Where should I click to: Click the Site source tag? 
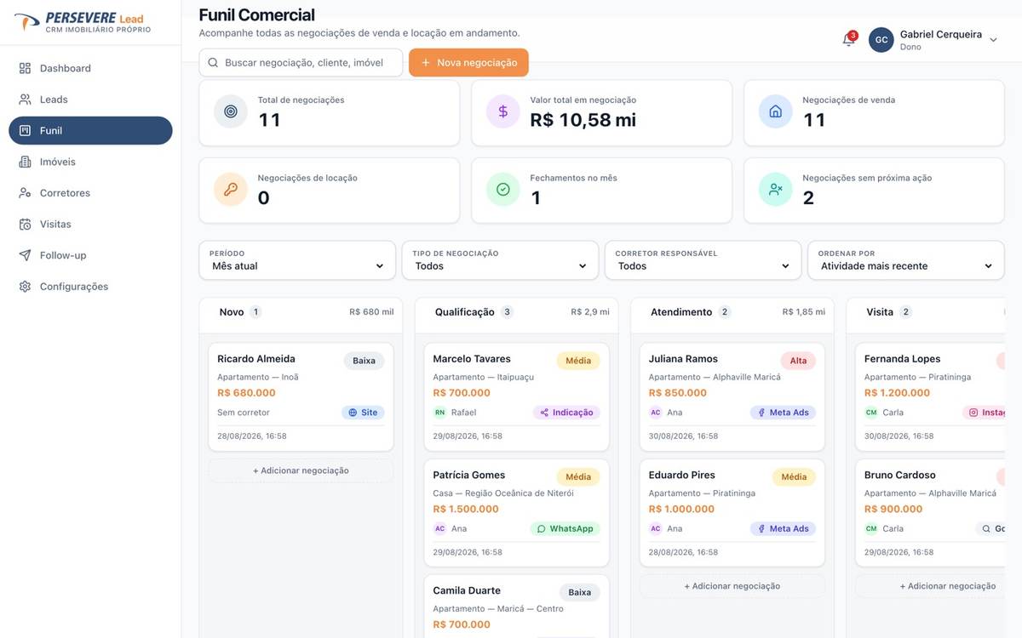363,413
